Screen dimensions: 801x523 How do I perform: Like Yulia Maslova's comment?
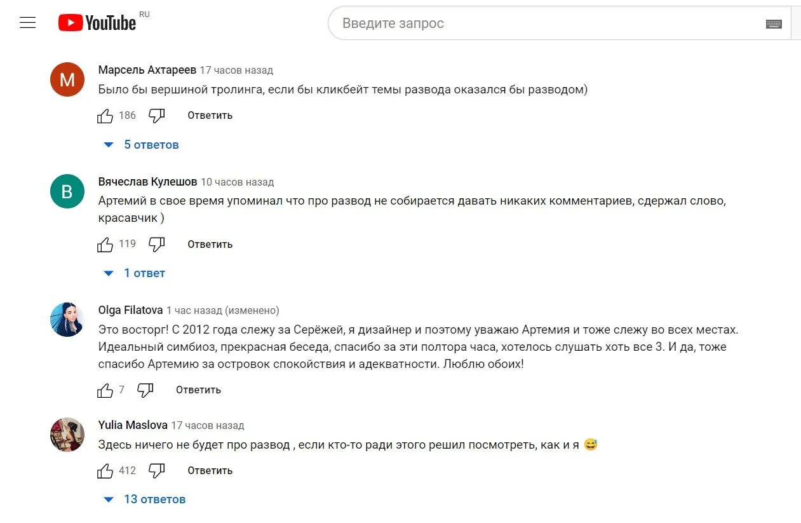tap(105, 470)
